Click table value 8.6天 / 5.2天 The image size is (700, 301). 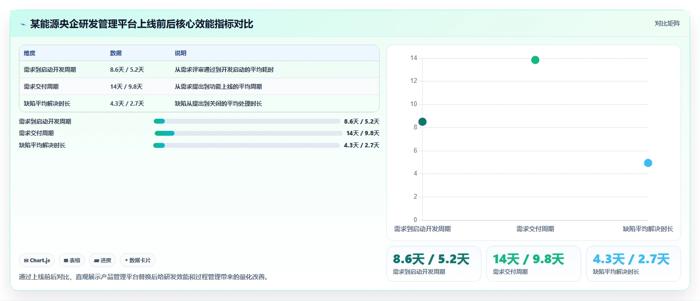tap(127, 70)
